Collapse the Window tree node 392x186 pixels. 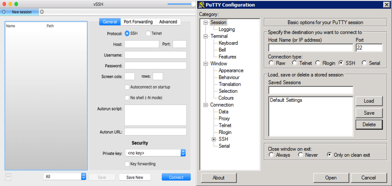coord(206,64)
